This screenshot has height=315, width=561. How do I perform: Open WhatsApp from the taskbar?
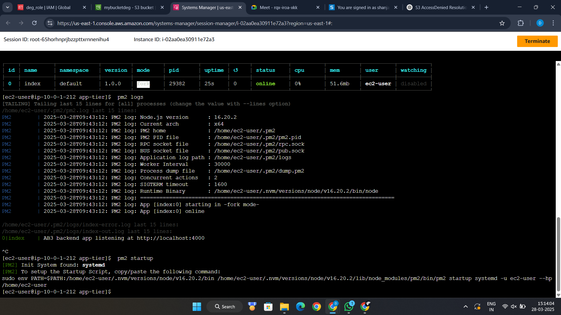[x=349, y=307]
